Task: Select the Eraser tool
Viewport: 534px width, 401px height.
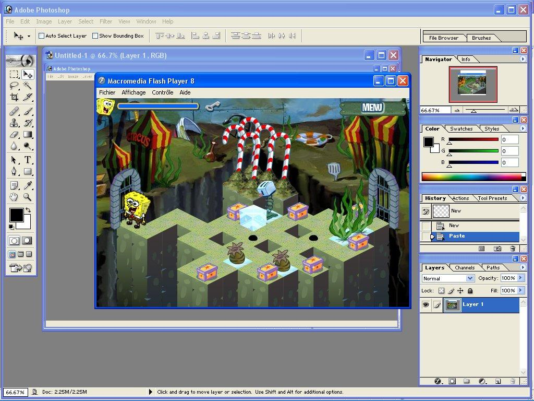Action: pos(14,134)
